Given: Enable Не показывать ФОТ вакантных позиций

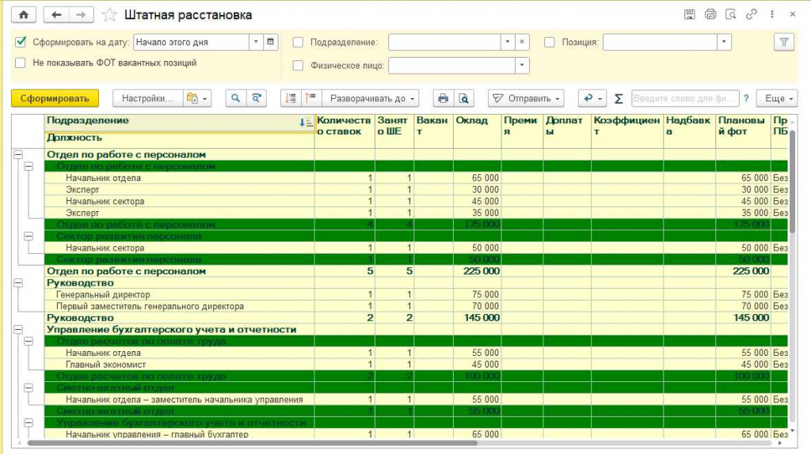Looking at the screenshot, I should [21, 63].
